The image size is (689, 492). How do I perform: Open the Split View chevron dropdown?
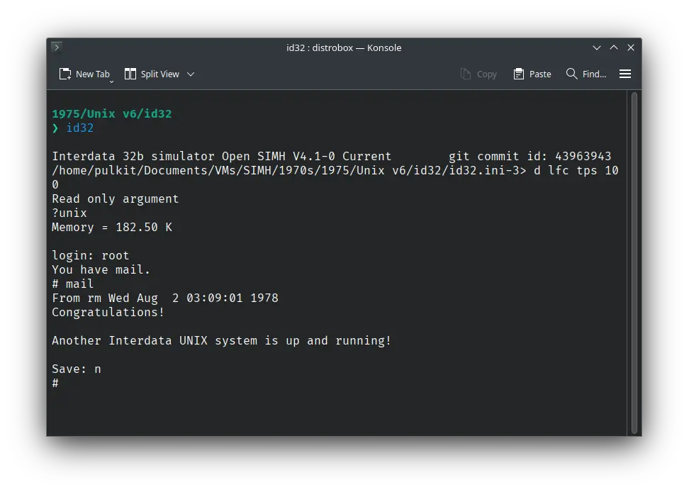pyautogui.click(x=189, y=73)
